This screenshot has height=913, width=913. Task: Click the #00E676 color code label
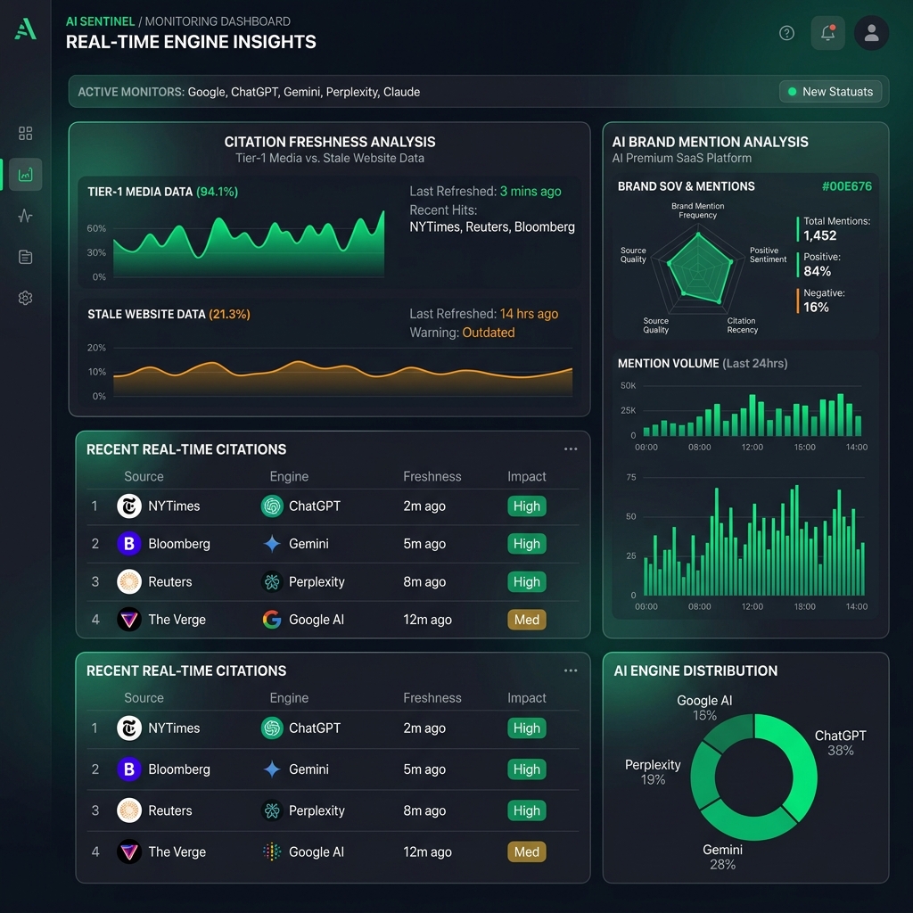847,186
